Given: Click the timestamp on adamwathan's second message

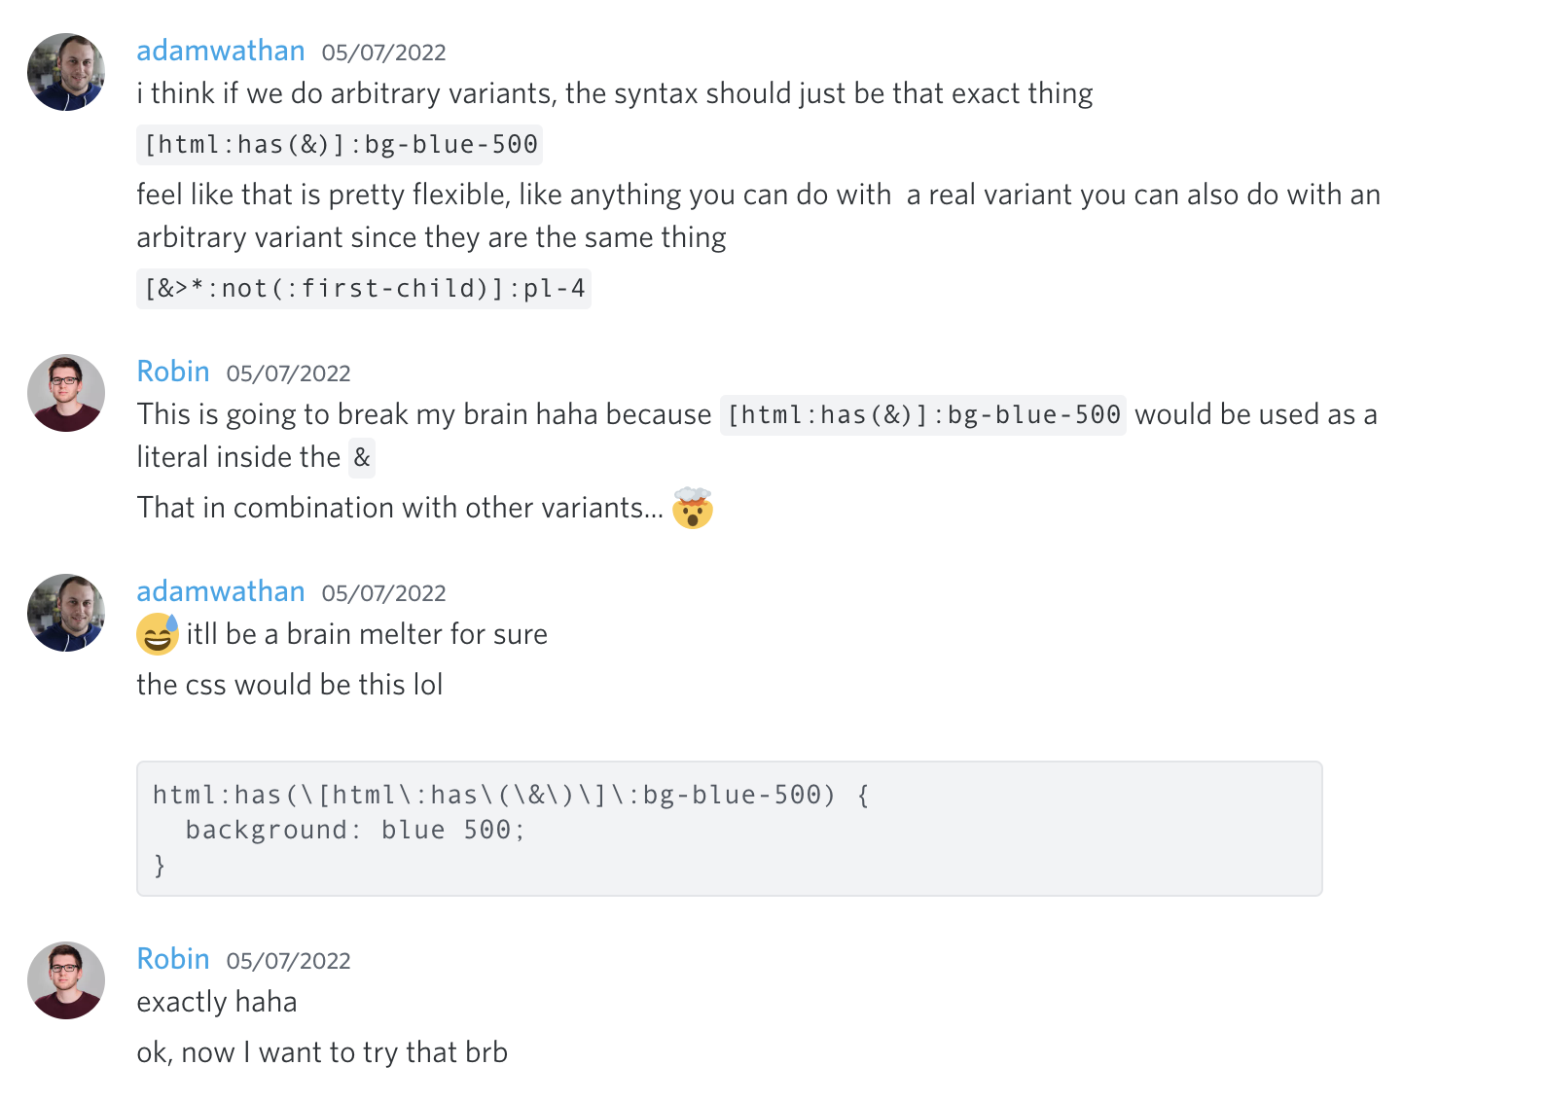Looking at the screenshot, I should click(385, 592).
